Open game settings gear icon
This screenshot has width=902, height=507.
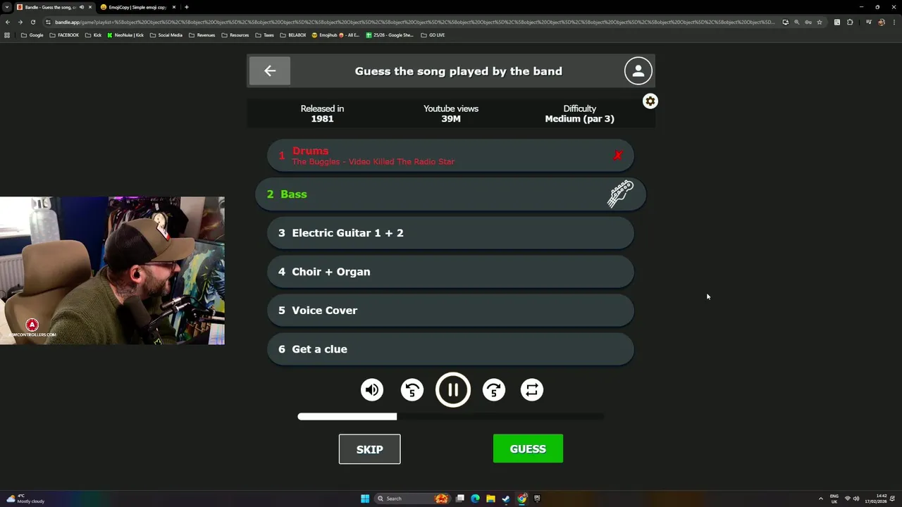[650, 101]
